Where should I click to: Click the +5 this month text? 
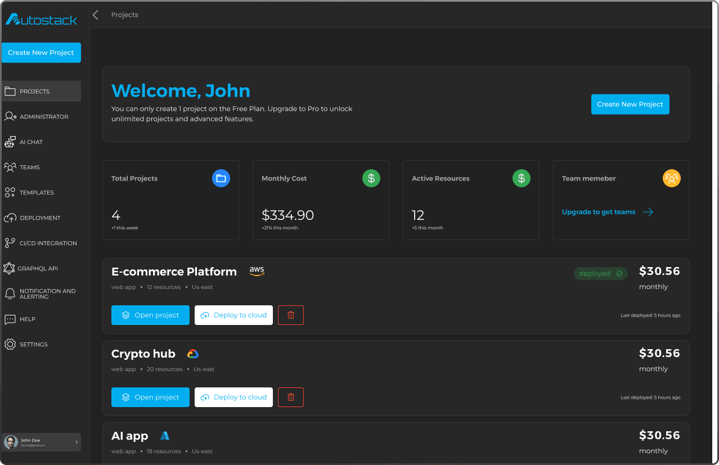427,228
